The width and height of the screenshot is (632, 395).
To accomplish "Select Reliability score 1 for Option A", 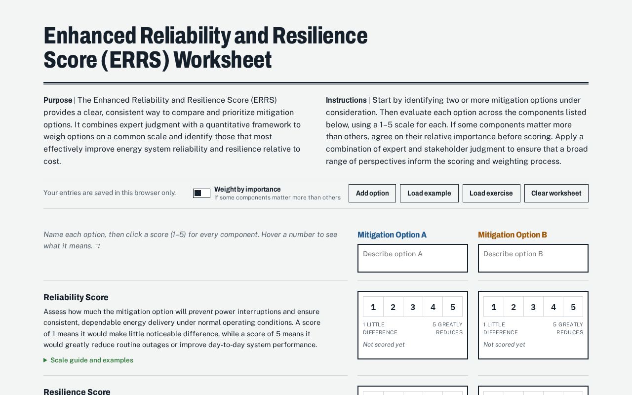I will [373, 307].
